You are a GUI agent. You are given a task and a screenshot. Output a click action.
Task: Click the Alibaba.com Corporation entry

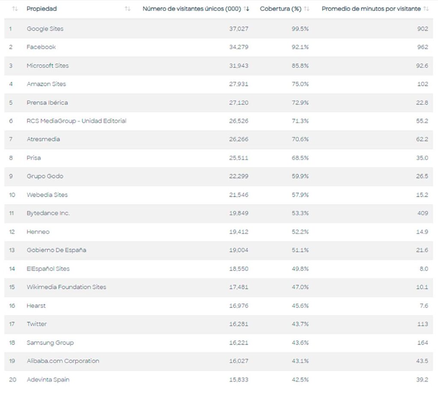(x=63, y=361)
